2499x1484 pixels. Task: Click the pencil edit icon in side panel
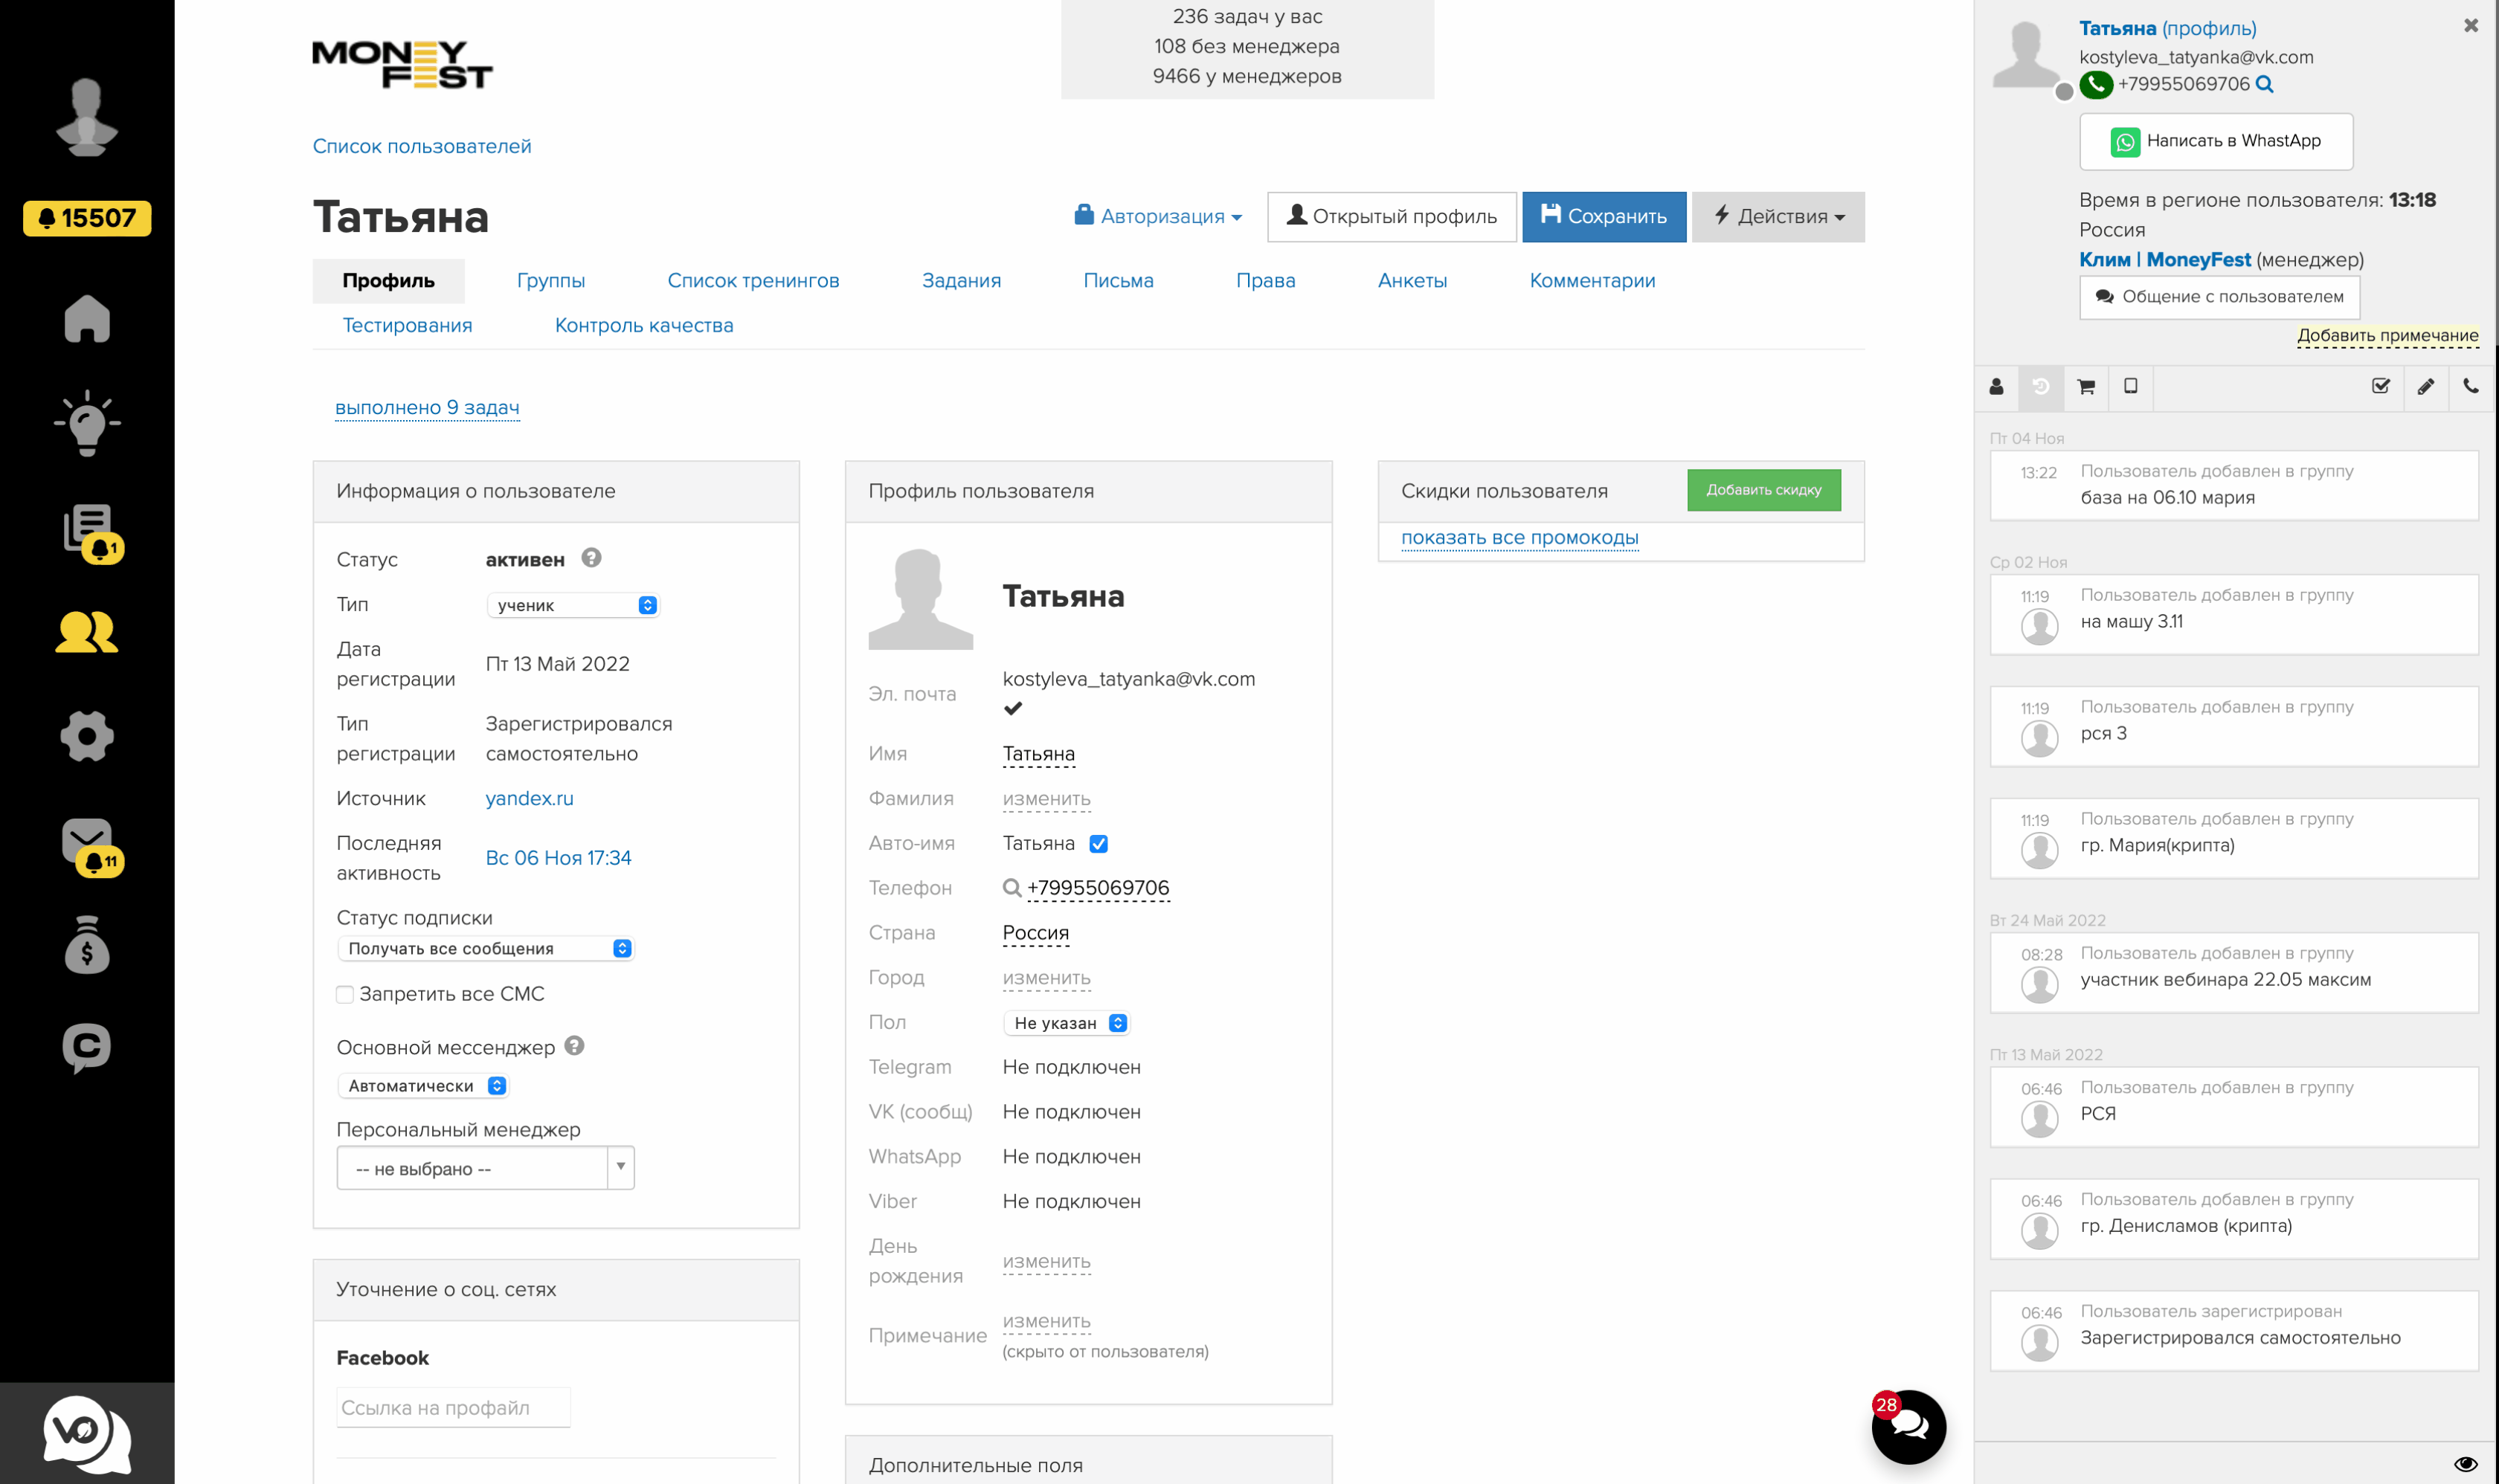pyautogui.click(x=2425, y=387)
